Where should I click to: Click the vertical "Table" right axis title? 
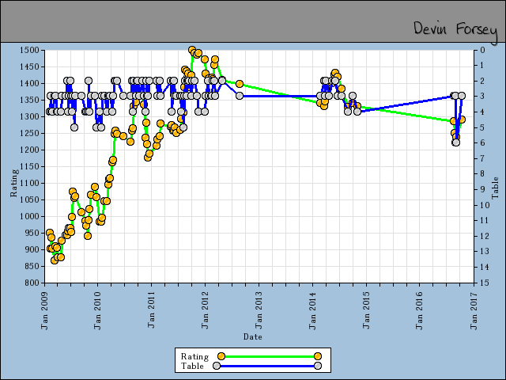pos(495,188)
